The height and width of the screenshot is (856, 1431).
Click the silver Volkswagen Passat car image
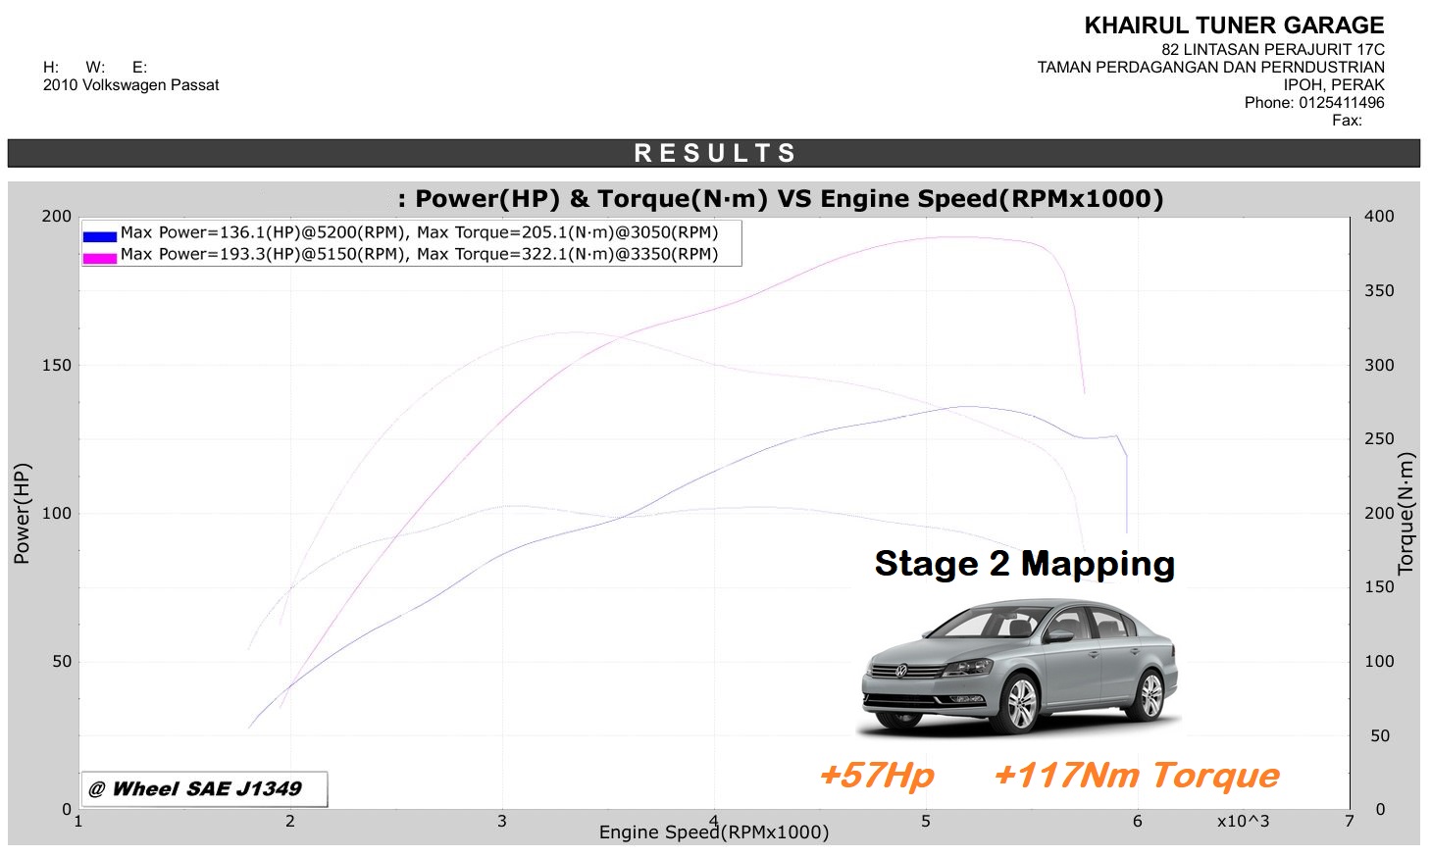click(x=1019, y=667)
